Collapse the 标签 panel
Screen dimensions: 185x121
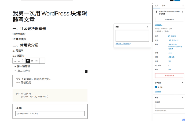coord(183,97)
